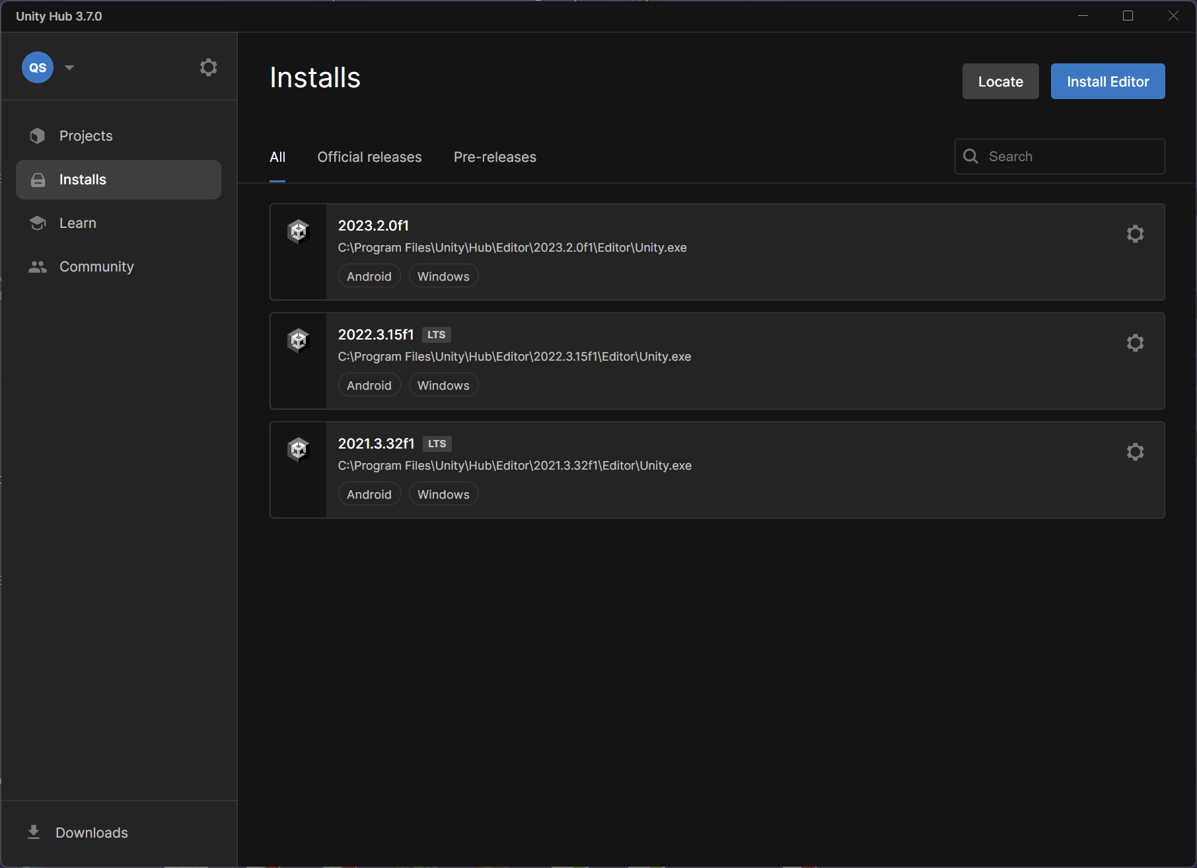Open settings gear for 2021.3.32f1 install

1135,452
